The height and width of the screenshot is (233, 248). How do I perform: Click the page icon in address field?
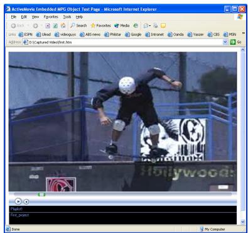click(26, 42)
